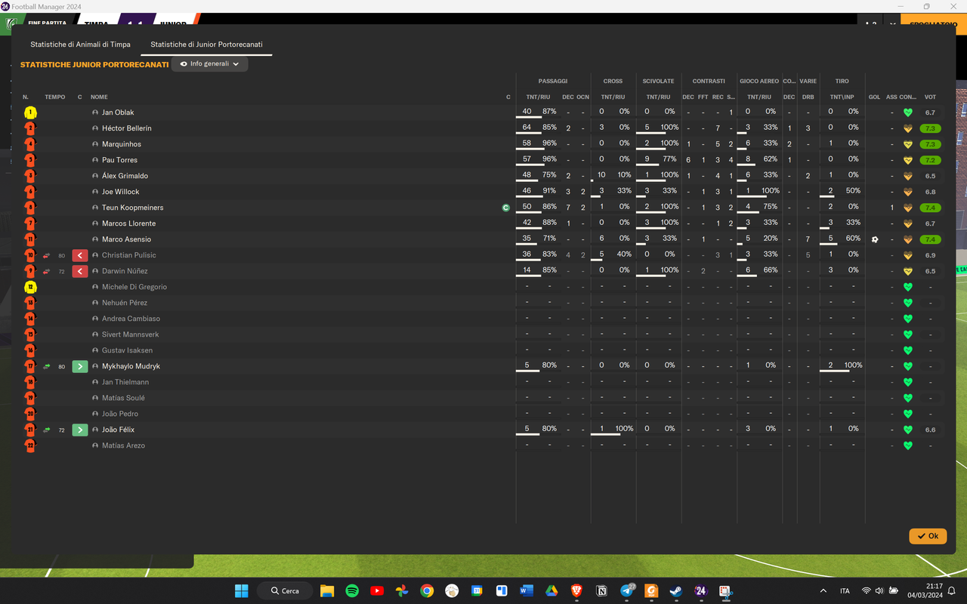Image resolution: width=967 pixels, height=604 pixels.
Task: Open the player info icon beside Jan Oblak
Action: click(x=95, y=112)
